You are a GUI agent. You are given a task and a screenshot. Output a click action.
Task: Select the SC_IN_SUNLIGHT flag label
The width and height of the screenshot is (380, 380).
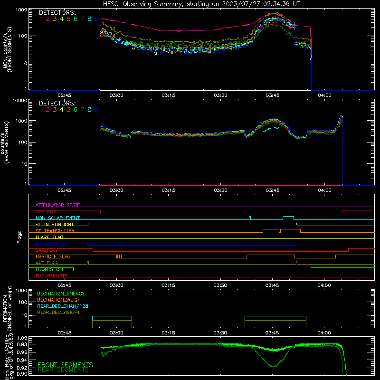point(55,224)
